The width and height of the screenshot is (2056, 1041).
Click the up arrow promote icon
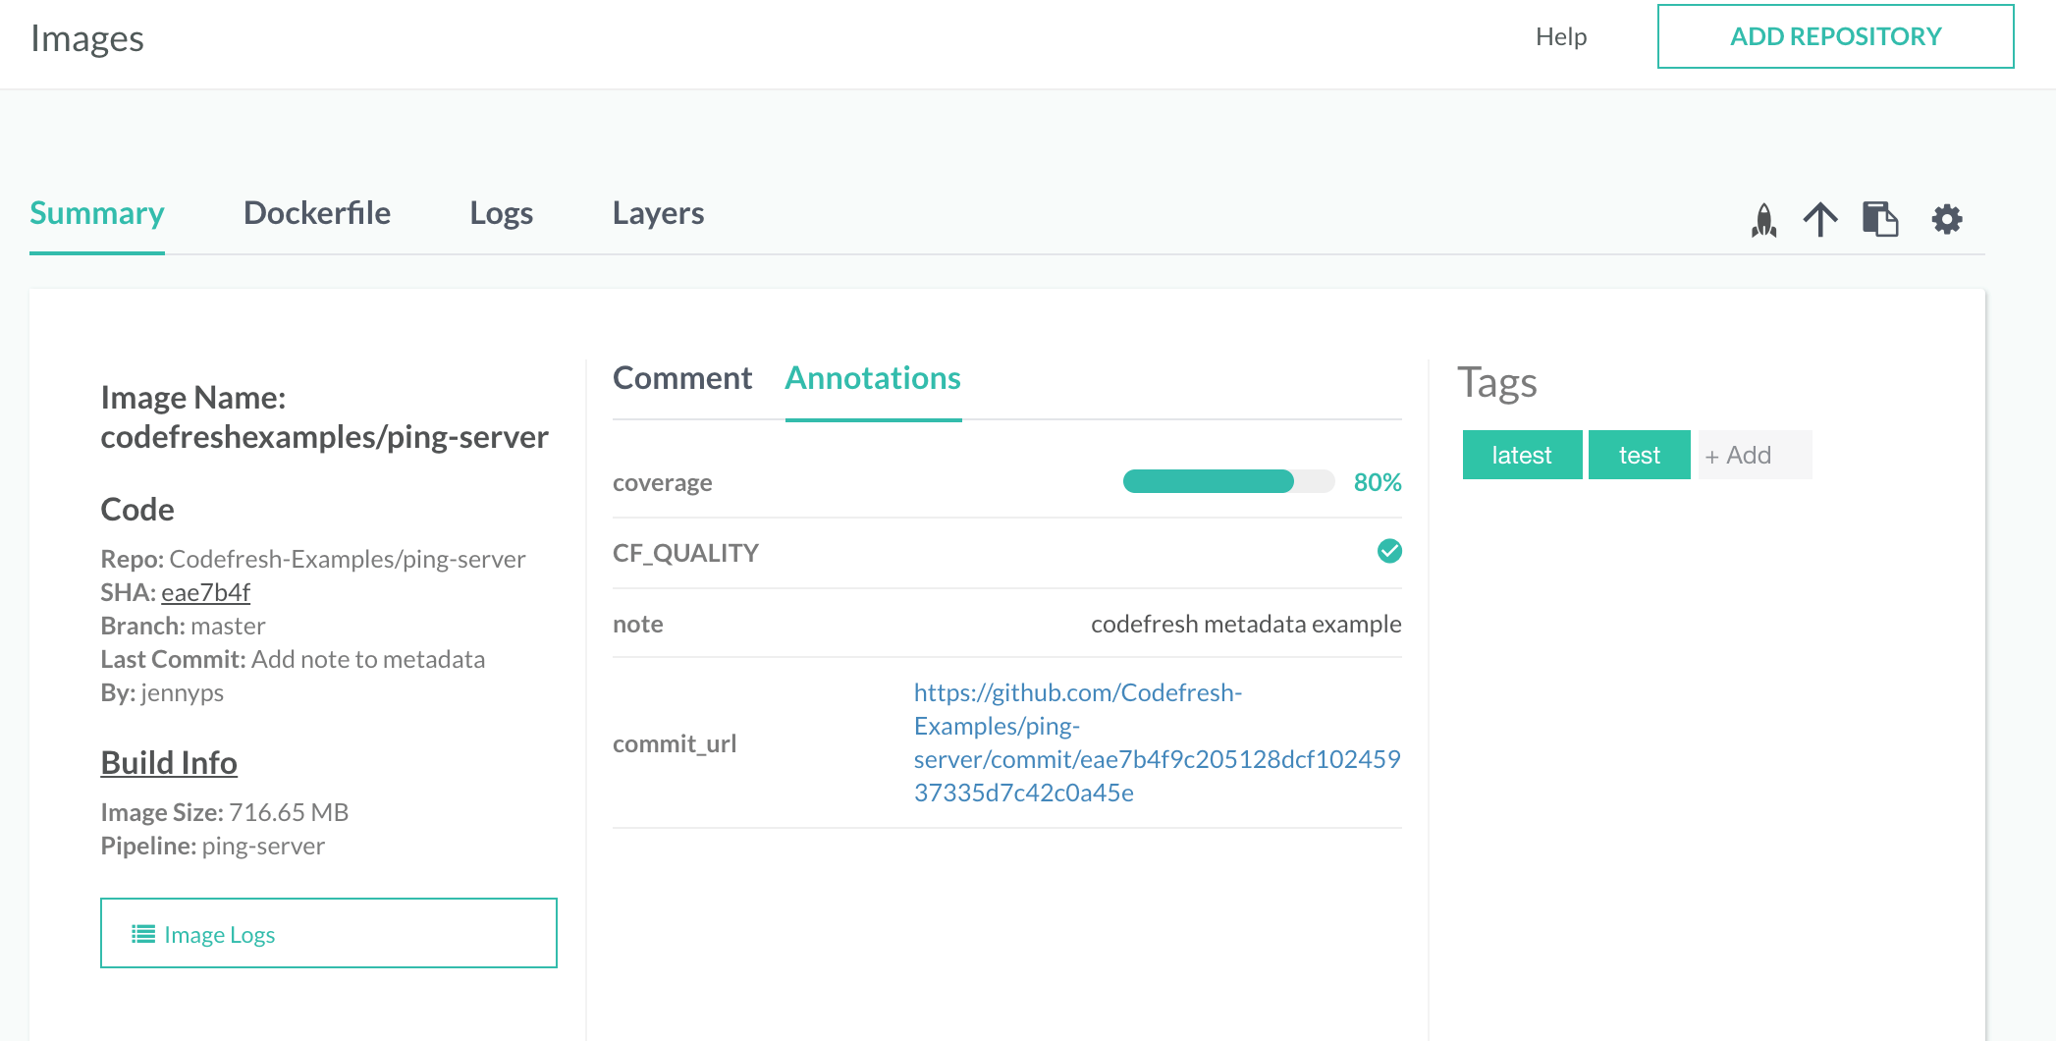(x=1819, y=219)
